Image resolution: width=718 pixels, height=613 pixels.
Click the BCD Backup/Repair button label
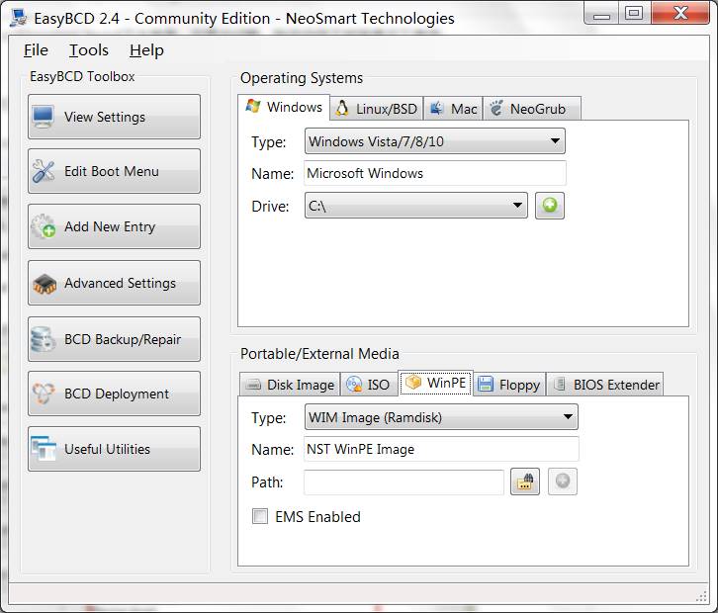click(x=123, y=339)
